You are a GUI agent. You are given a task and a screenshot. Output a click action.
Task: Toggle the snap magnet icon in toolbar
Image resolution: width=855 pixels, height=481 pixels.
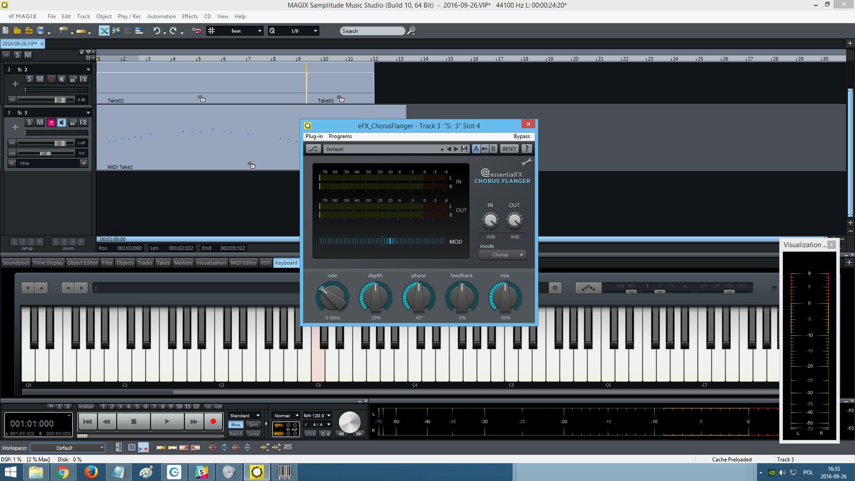click(x=197, y=31)
